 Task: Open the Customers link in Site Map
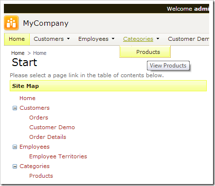point(35,108)
